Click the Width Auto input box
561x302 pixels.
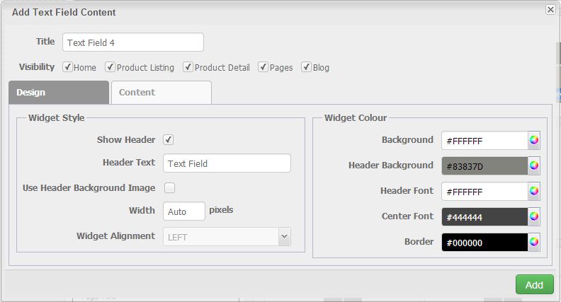point(184,211)
